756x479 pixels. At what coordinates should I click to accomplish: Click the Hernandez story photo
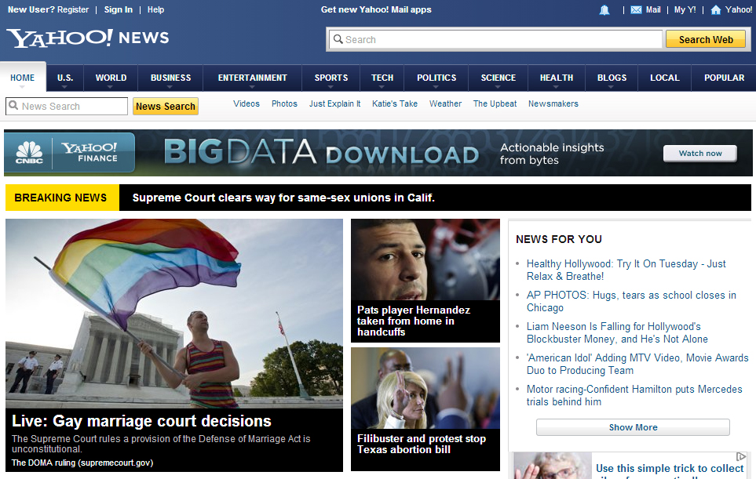[x=425, y=259]
